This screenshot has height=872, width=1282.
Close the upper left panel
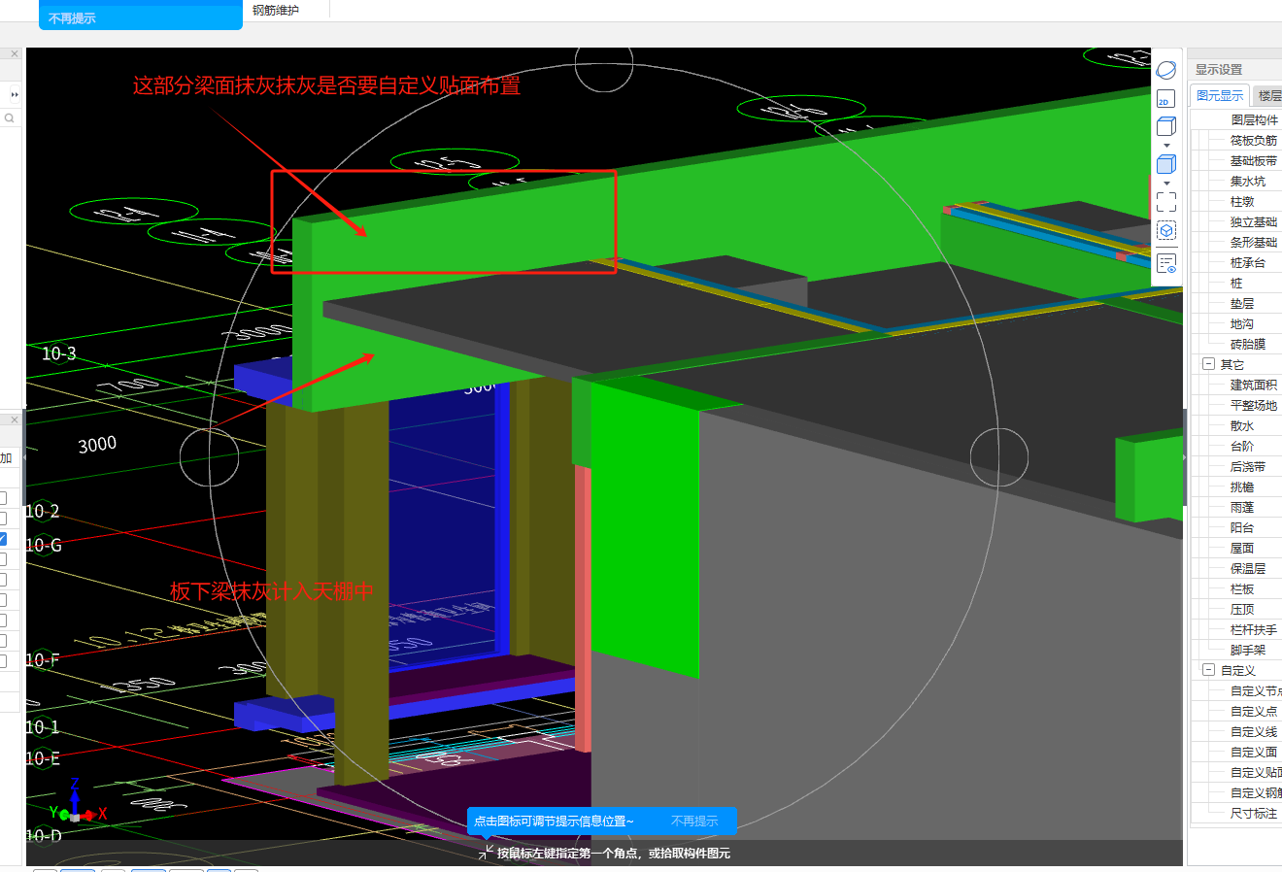coord(15,54)
